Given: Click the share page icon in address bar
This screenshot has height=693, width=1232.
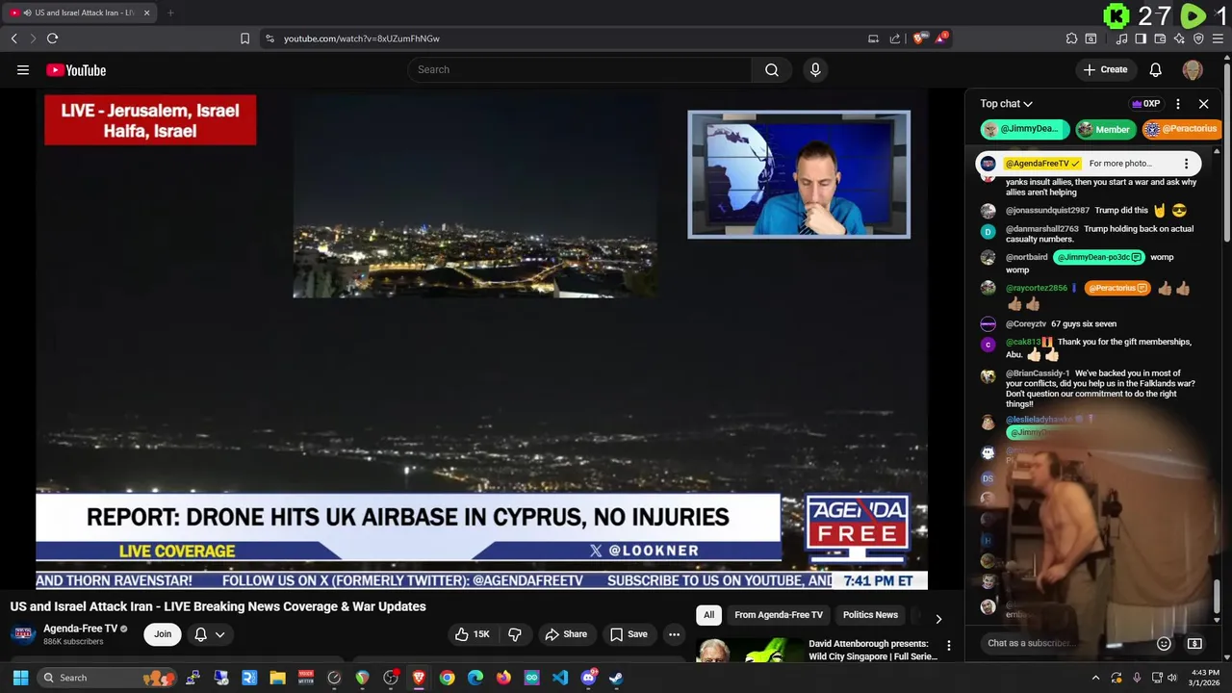Looking at the screenshot, I should click(895, 38).
